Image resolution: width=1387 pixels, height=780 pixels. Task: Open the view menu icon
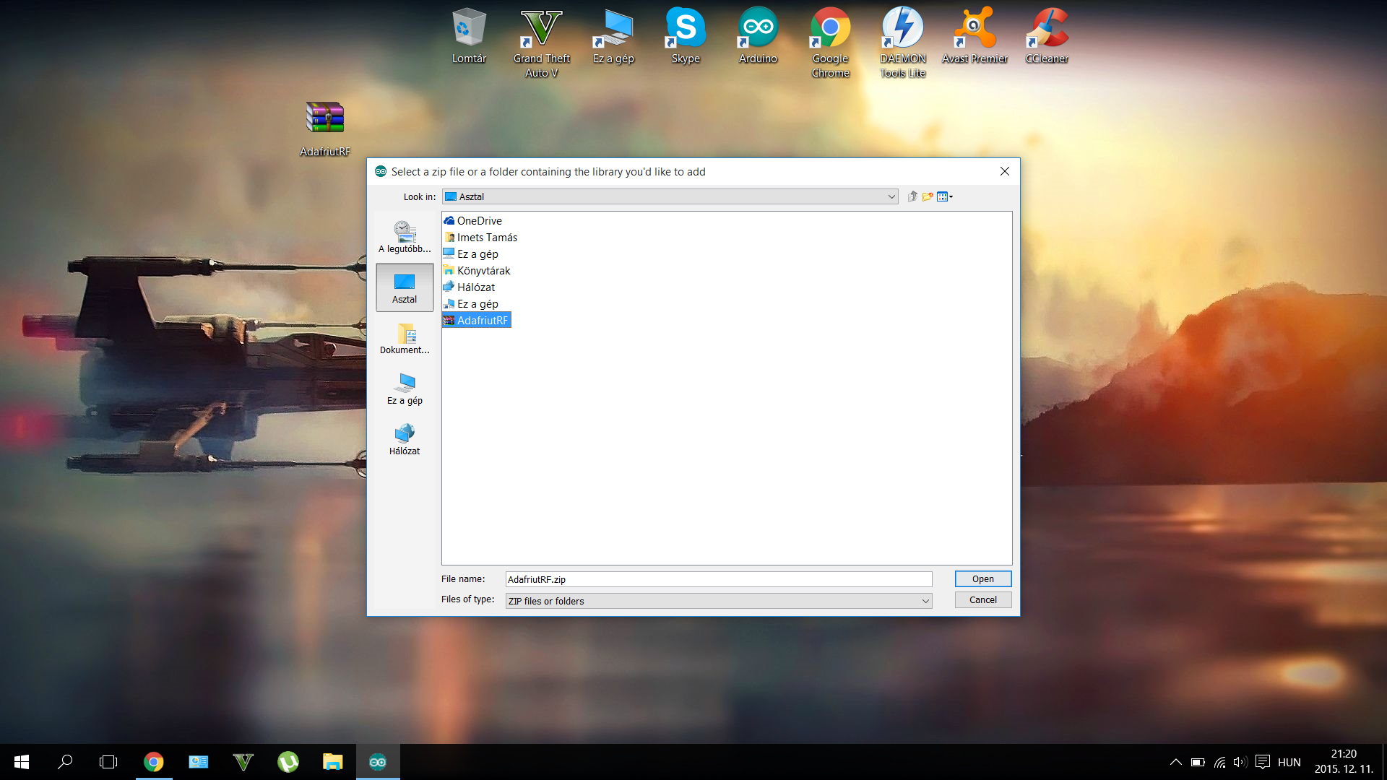(x=944, y=196)
